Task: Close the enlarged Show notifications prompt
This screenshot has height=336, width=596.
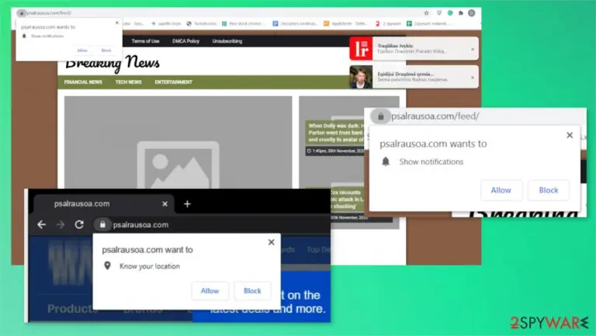Action: coord(570,135)
